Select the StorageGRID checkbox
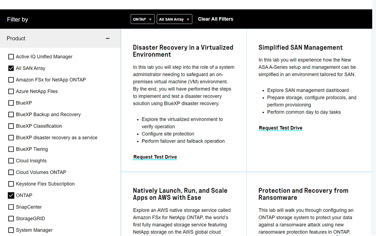 pyautogui.click(x=11, y=219)
